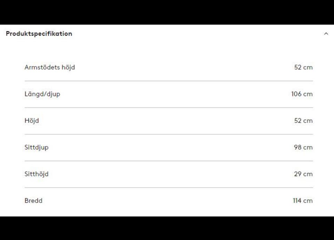This screenshot has width=334, height=240.
Task: Click the Produktspecifikation heading
Action: click(x=39, y=34)
